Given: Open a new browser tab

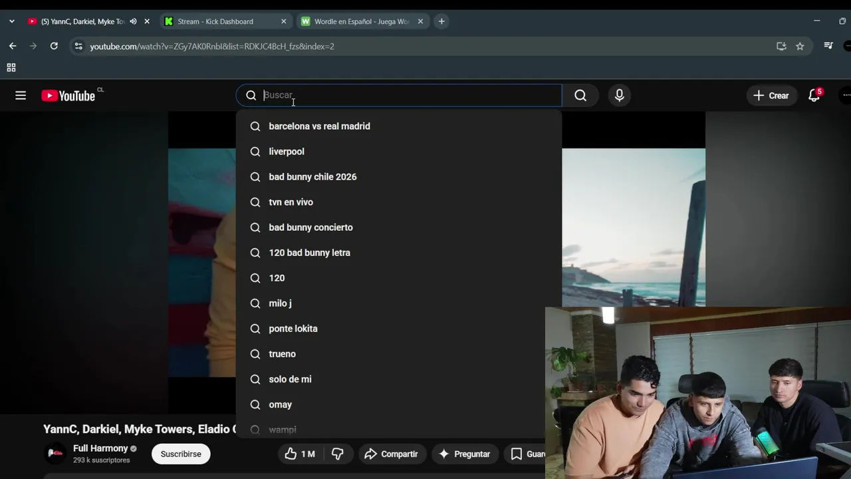Looking at the screenshot, I should 441,21.
